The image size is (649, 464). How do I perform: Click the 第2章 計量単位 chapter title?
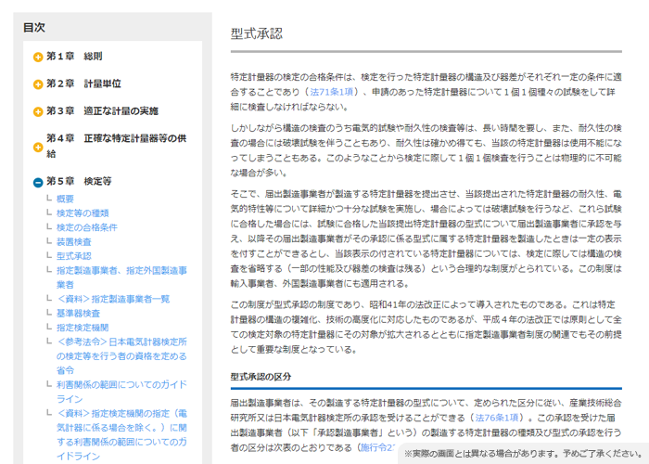point(83,84)
